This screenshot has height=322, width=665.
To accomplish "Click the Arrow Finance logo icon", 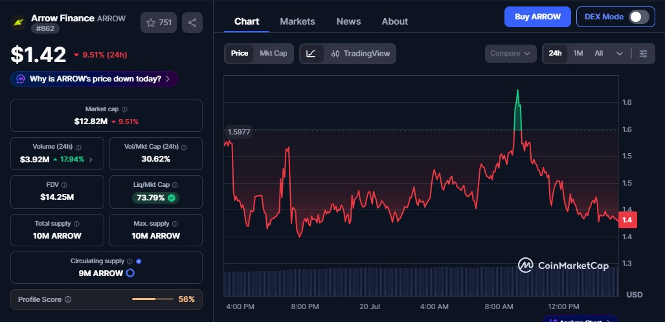I will coord(18,23).
